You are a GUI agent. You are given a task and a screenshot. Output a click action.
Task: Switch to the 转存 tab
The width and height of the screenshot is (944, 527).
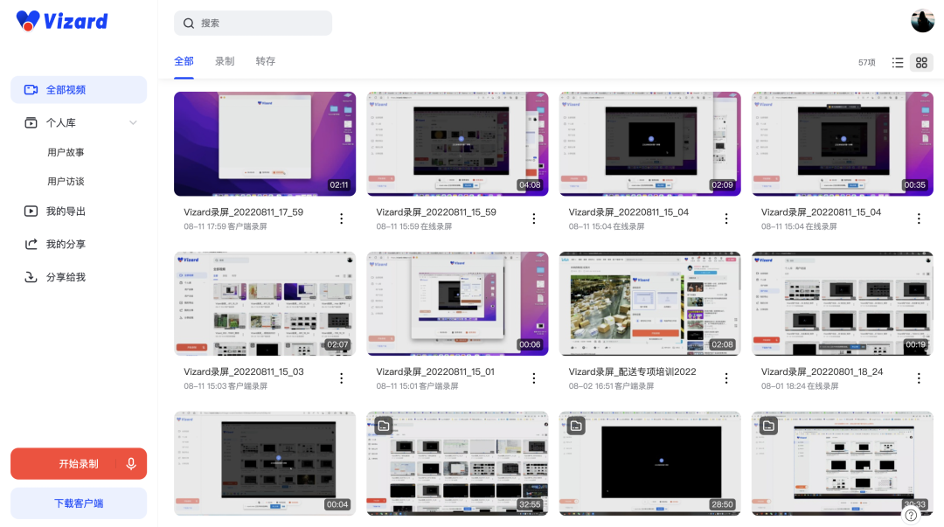pos(265,61)
